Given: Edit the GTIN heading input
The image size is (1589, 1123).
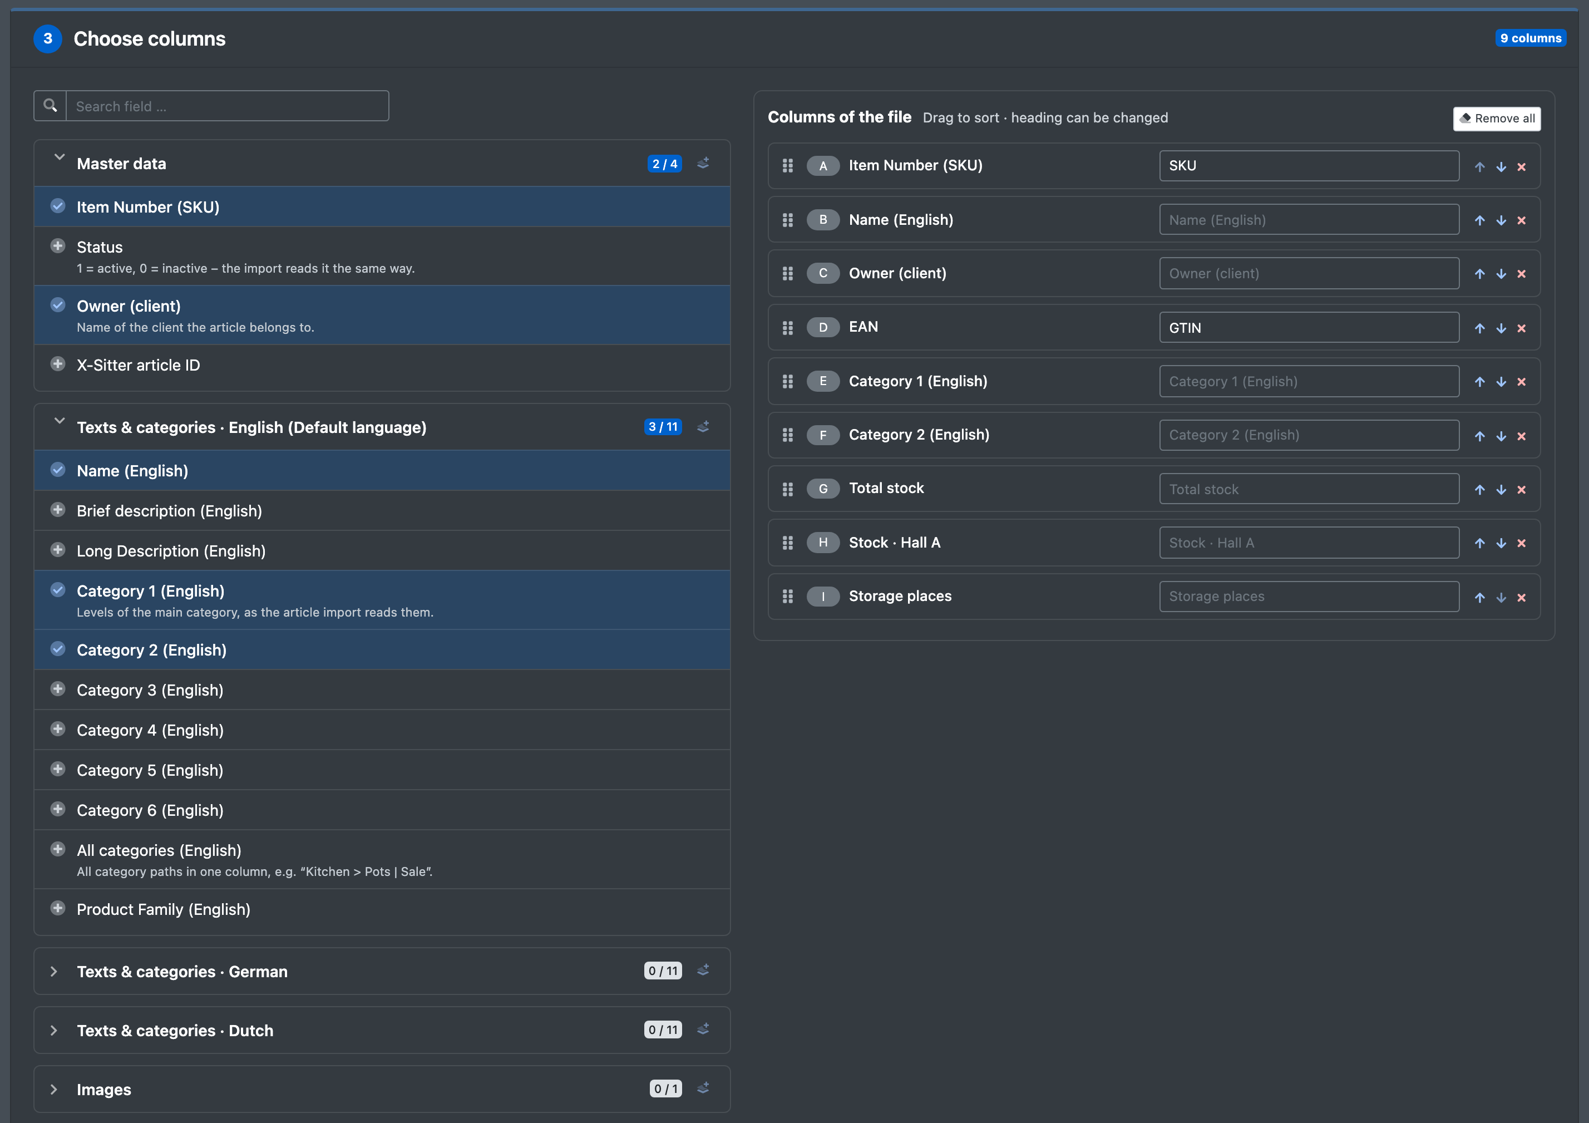Looking at the screenshot, I should click(1309, 327).
